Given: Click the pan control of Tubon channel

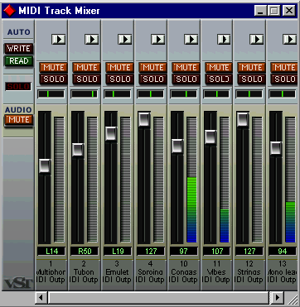Looking at the screenshot, I should pyautogui.click(x=85, y=94).
